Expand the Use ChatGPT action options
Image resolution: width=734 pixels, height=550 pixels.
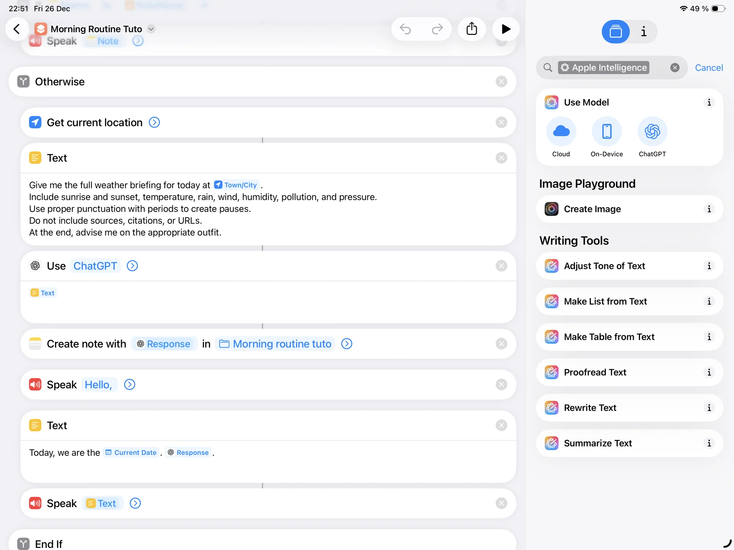pos(132,266)
